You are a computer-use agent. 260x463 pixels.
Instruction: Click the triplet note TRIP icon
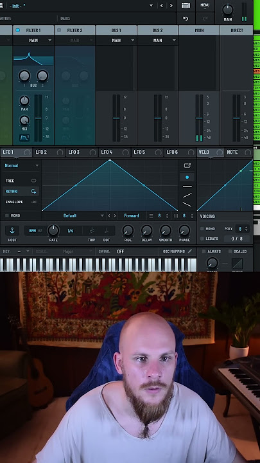92,231
